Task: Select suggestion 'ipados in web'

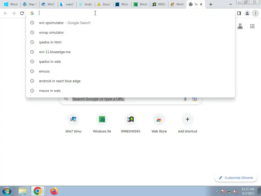Action: [130, 62]
